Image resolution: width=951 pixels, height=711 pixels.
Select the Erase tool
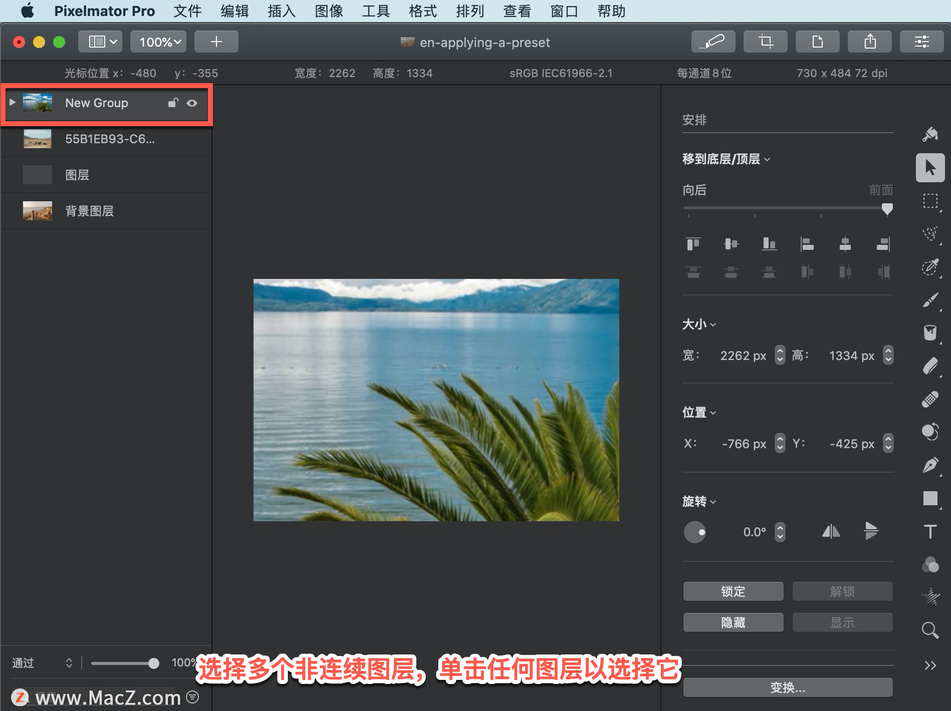tap(930, 366)
